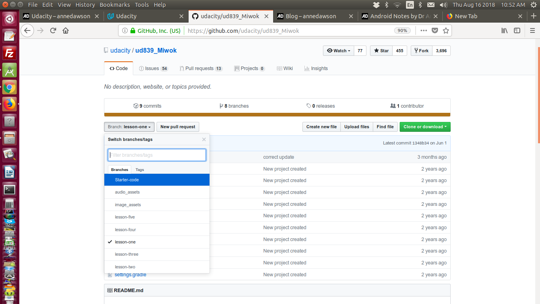Open the Dropbox tray indicator
This screenshot has width=540, height=304.
376,5
